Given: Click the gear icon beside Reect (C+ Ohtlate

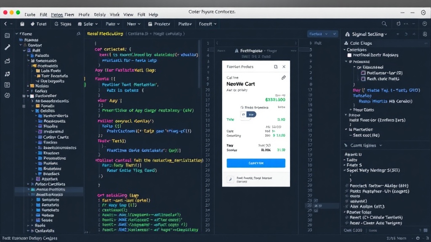Looking at the screenshot, I should 347,217.
